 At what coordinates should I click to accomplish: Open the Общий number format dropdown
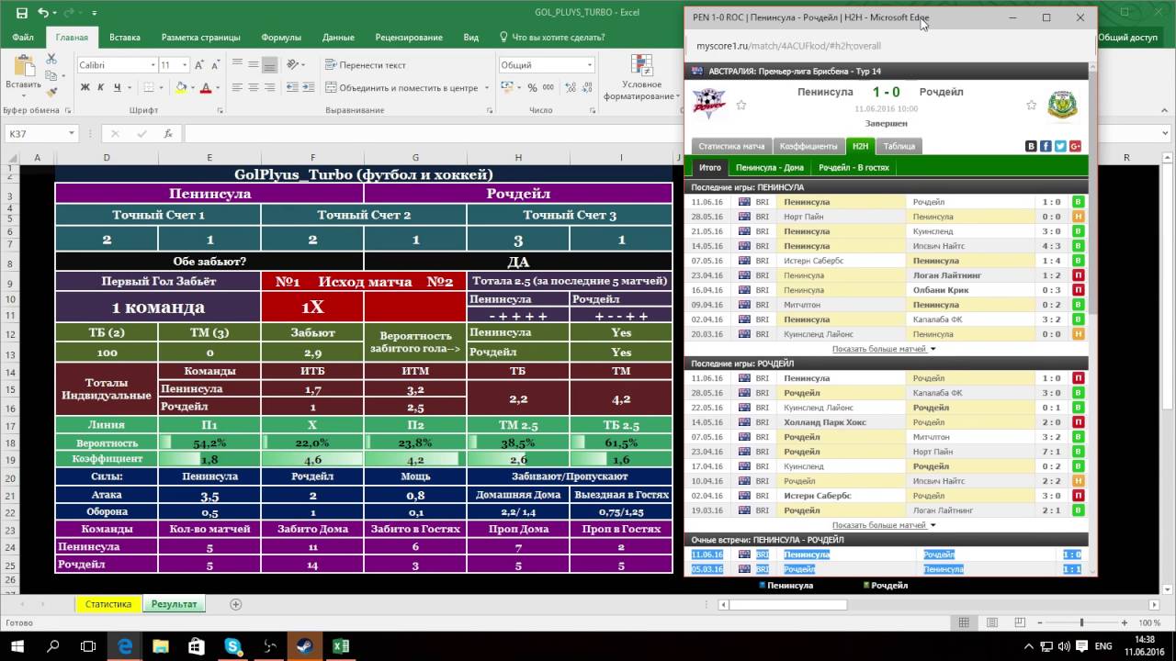[590, 65]
